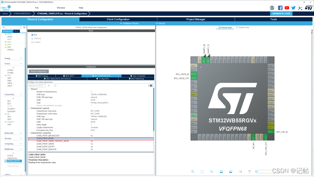Toggle the STM32_WPAN middleware checkbox
Image resolution: width=314 pixels, height=177 pixels.
pos(6,161)
